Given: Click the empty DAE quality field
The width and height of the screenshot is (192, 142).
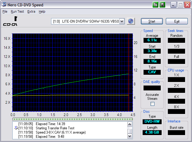Looking at the screenshot, I should click(152, 88).
